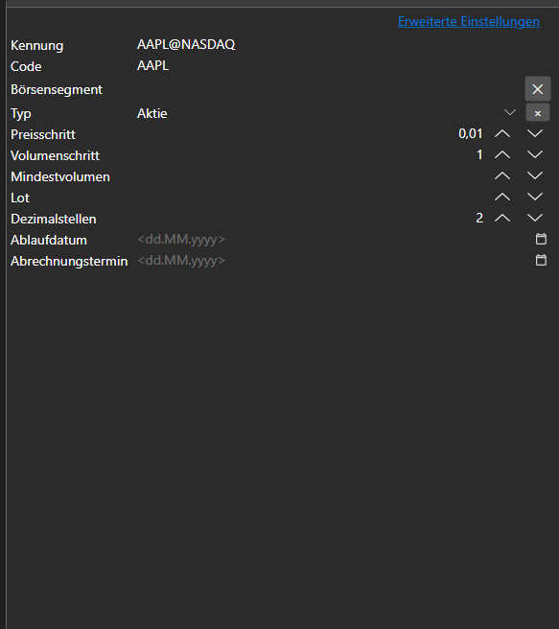The height and width of the screenshot is (629, 559).
Task: Increase the Volumenschritt value
Action: point(502,154)
